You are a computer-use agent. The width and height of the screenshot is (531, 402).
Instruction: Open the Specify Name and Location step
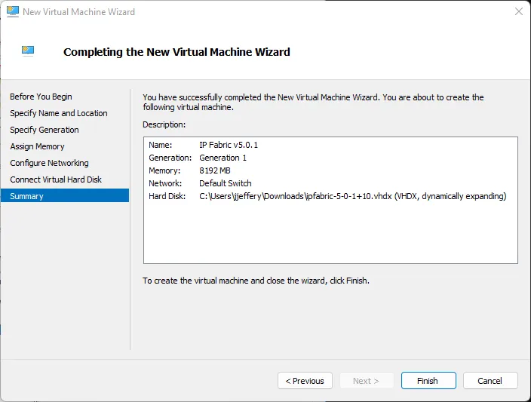[x=58, y=113]
